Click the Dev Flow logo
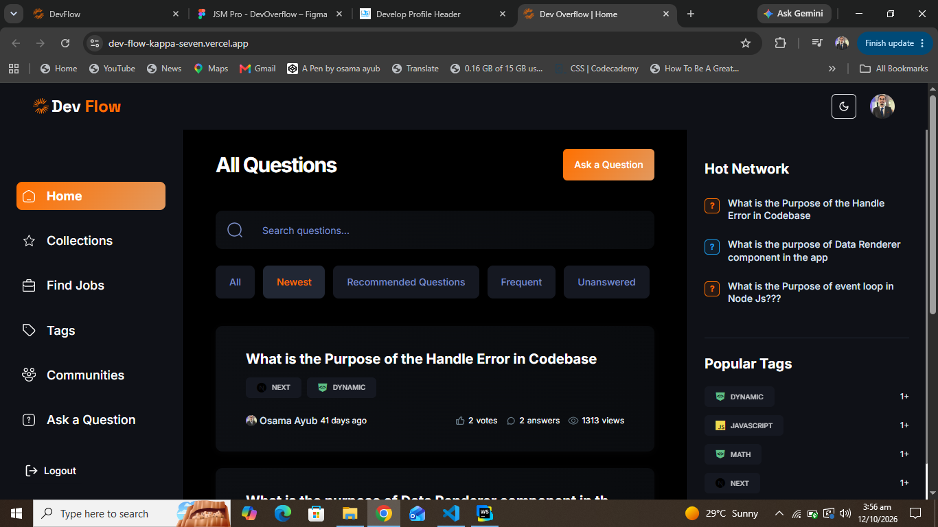The image size is (938, 527). pyautogui.click(x=77, y=106)
